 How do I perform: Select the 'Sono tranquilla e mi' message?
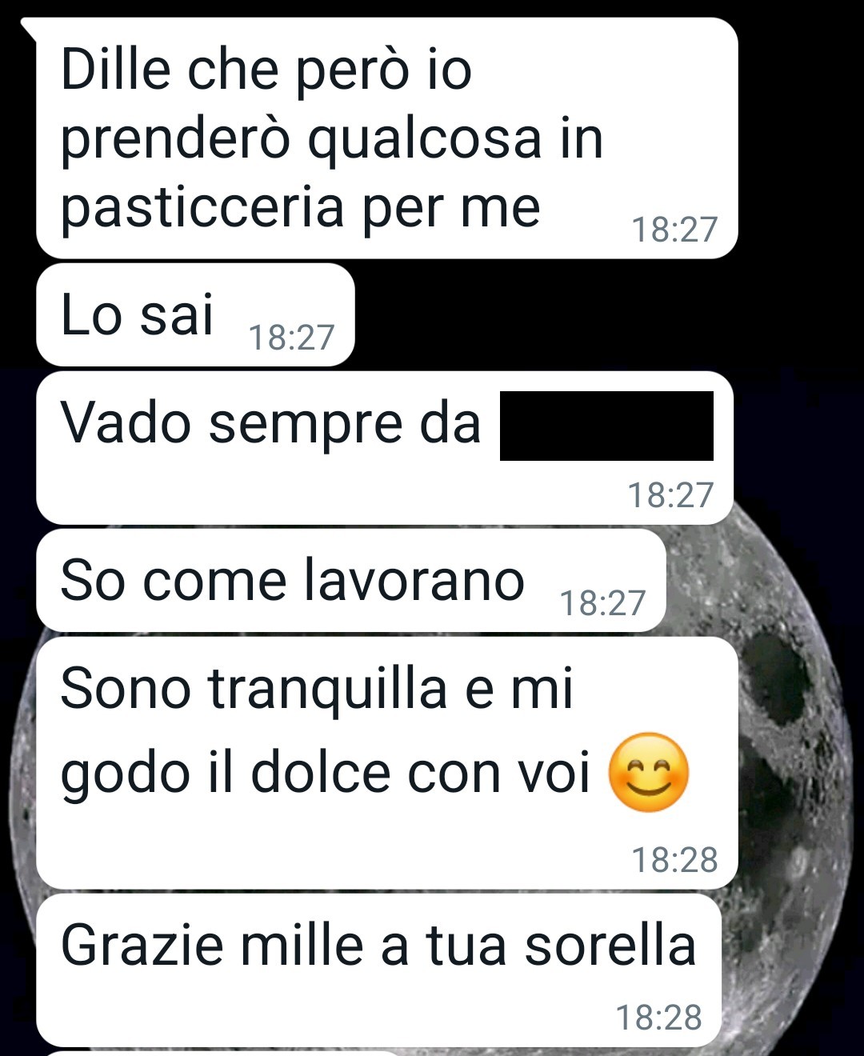point(386,762)
